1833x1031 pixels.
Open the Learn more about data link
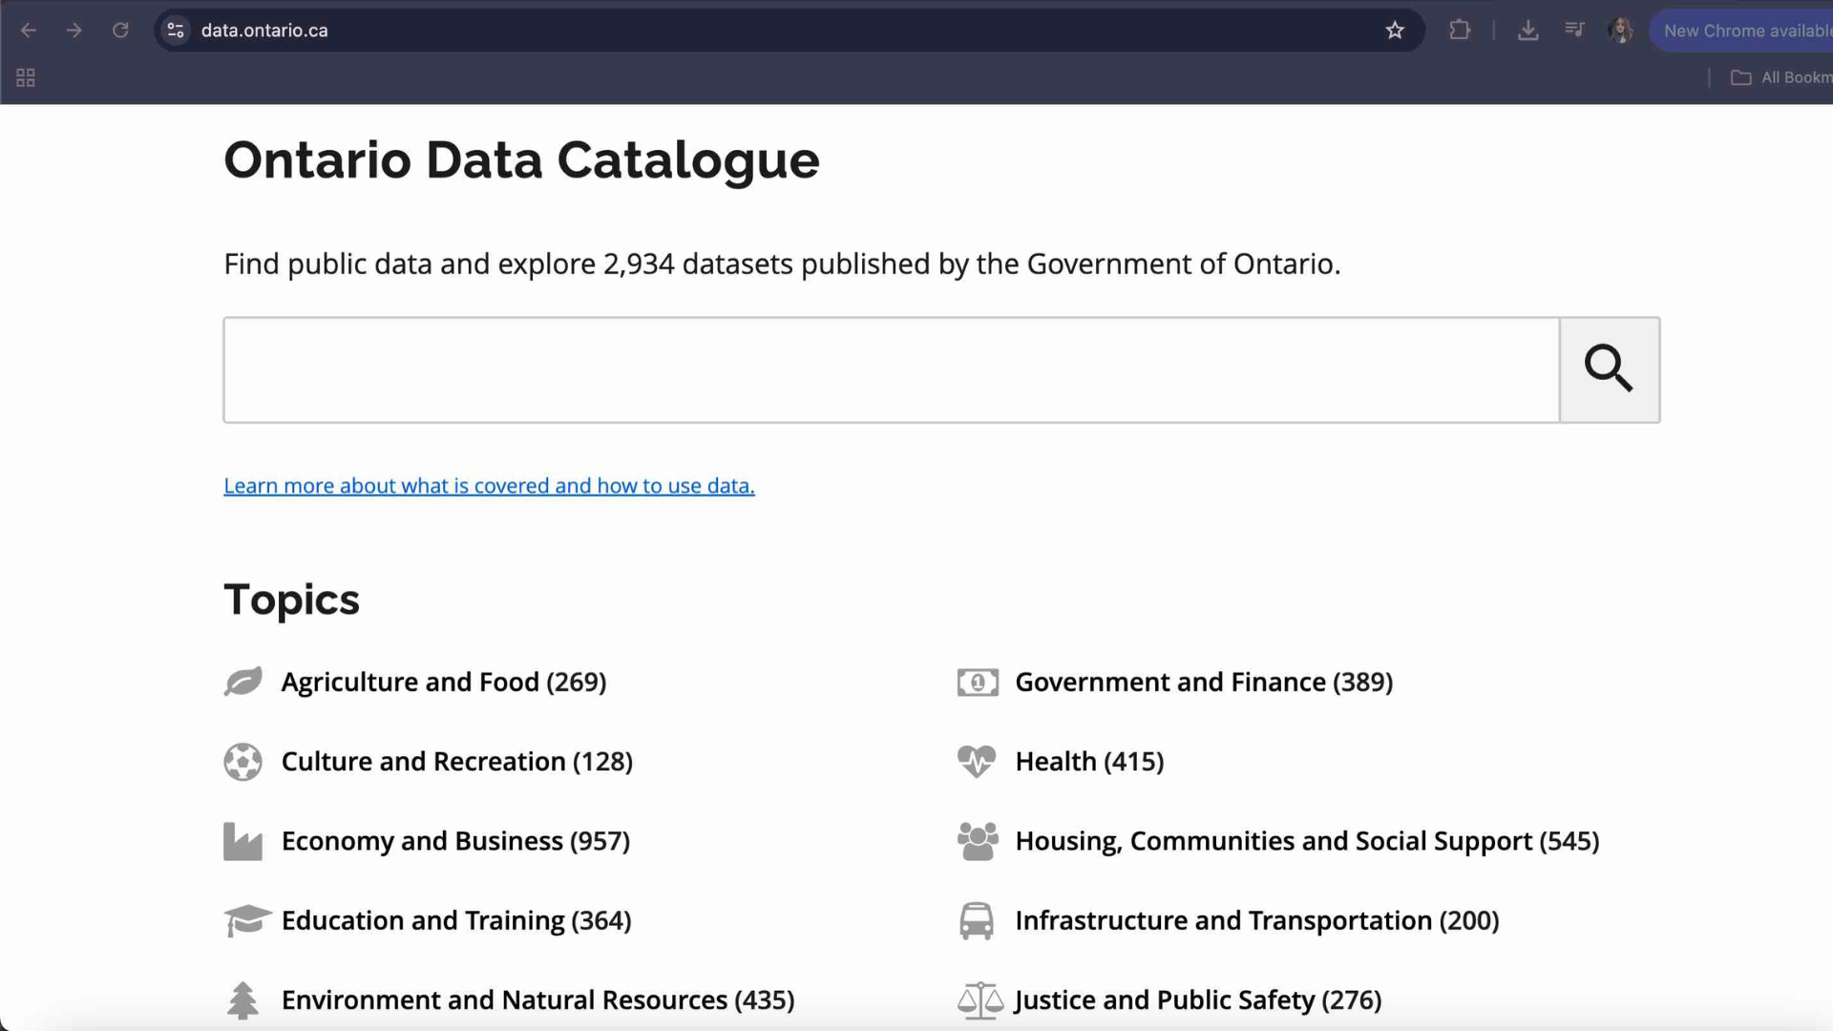click(x=489, y=485)
